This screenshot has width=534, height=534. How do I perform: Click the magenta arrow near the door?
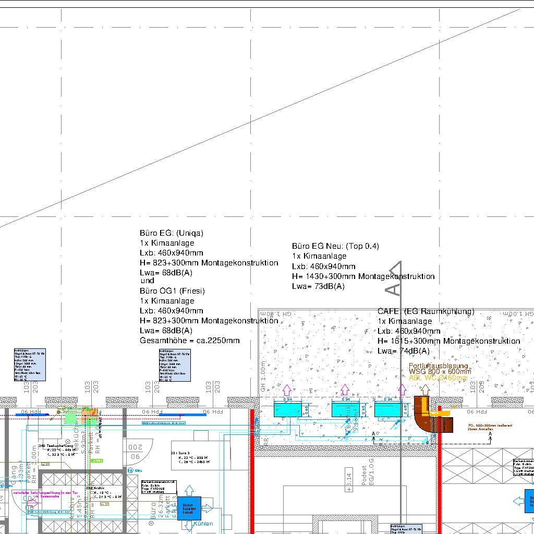pos(33,503)
